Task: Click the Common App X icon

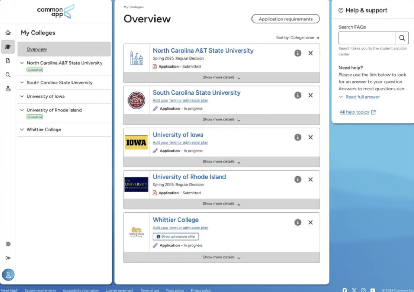Action: pyautogui.click(x=354, y=290)
